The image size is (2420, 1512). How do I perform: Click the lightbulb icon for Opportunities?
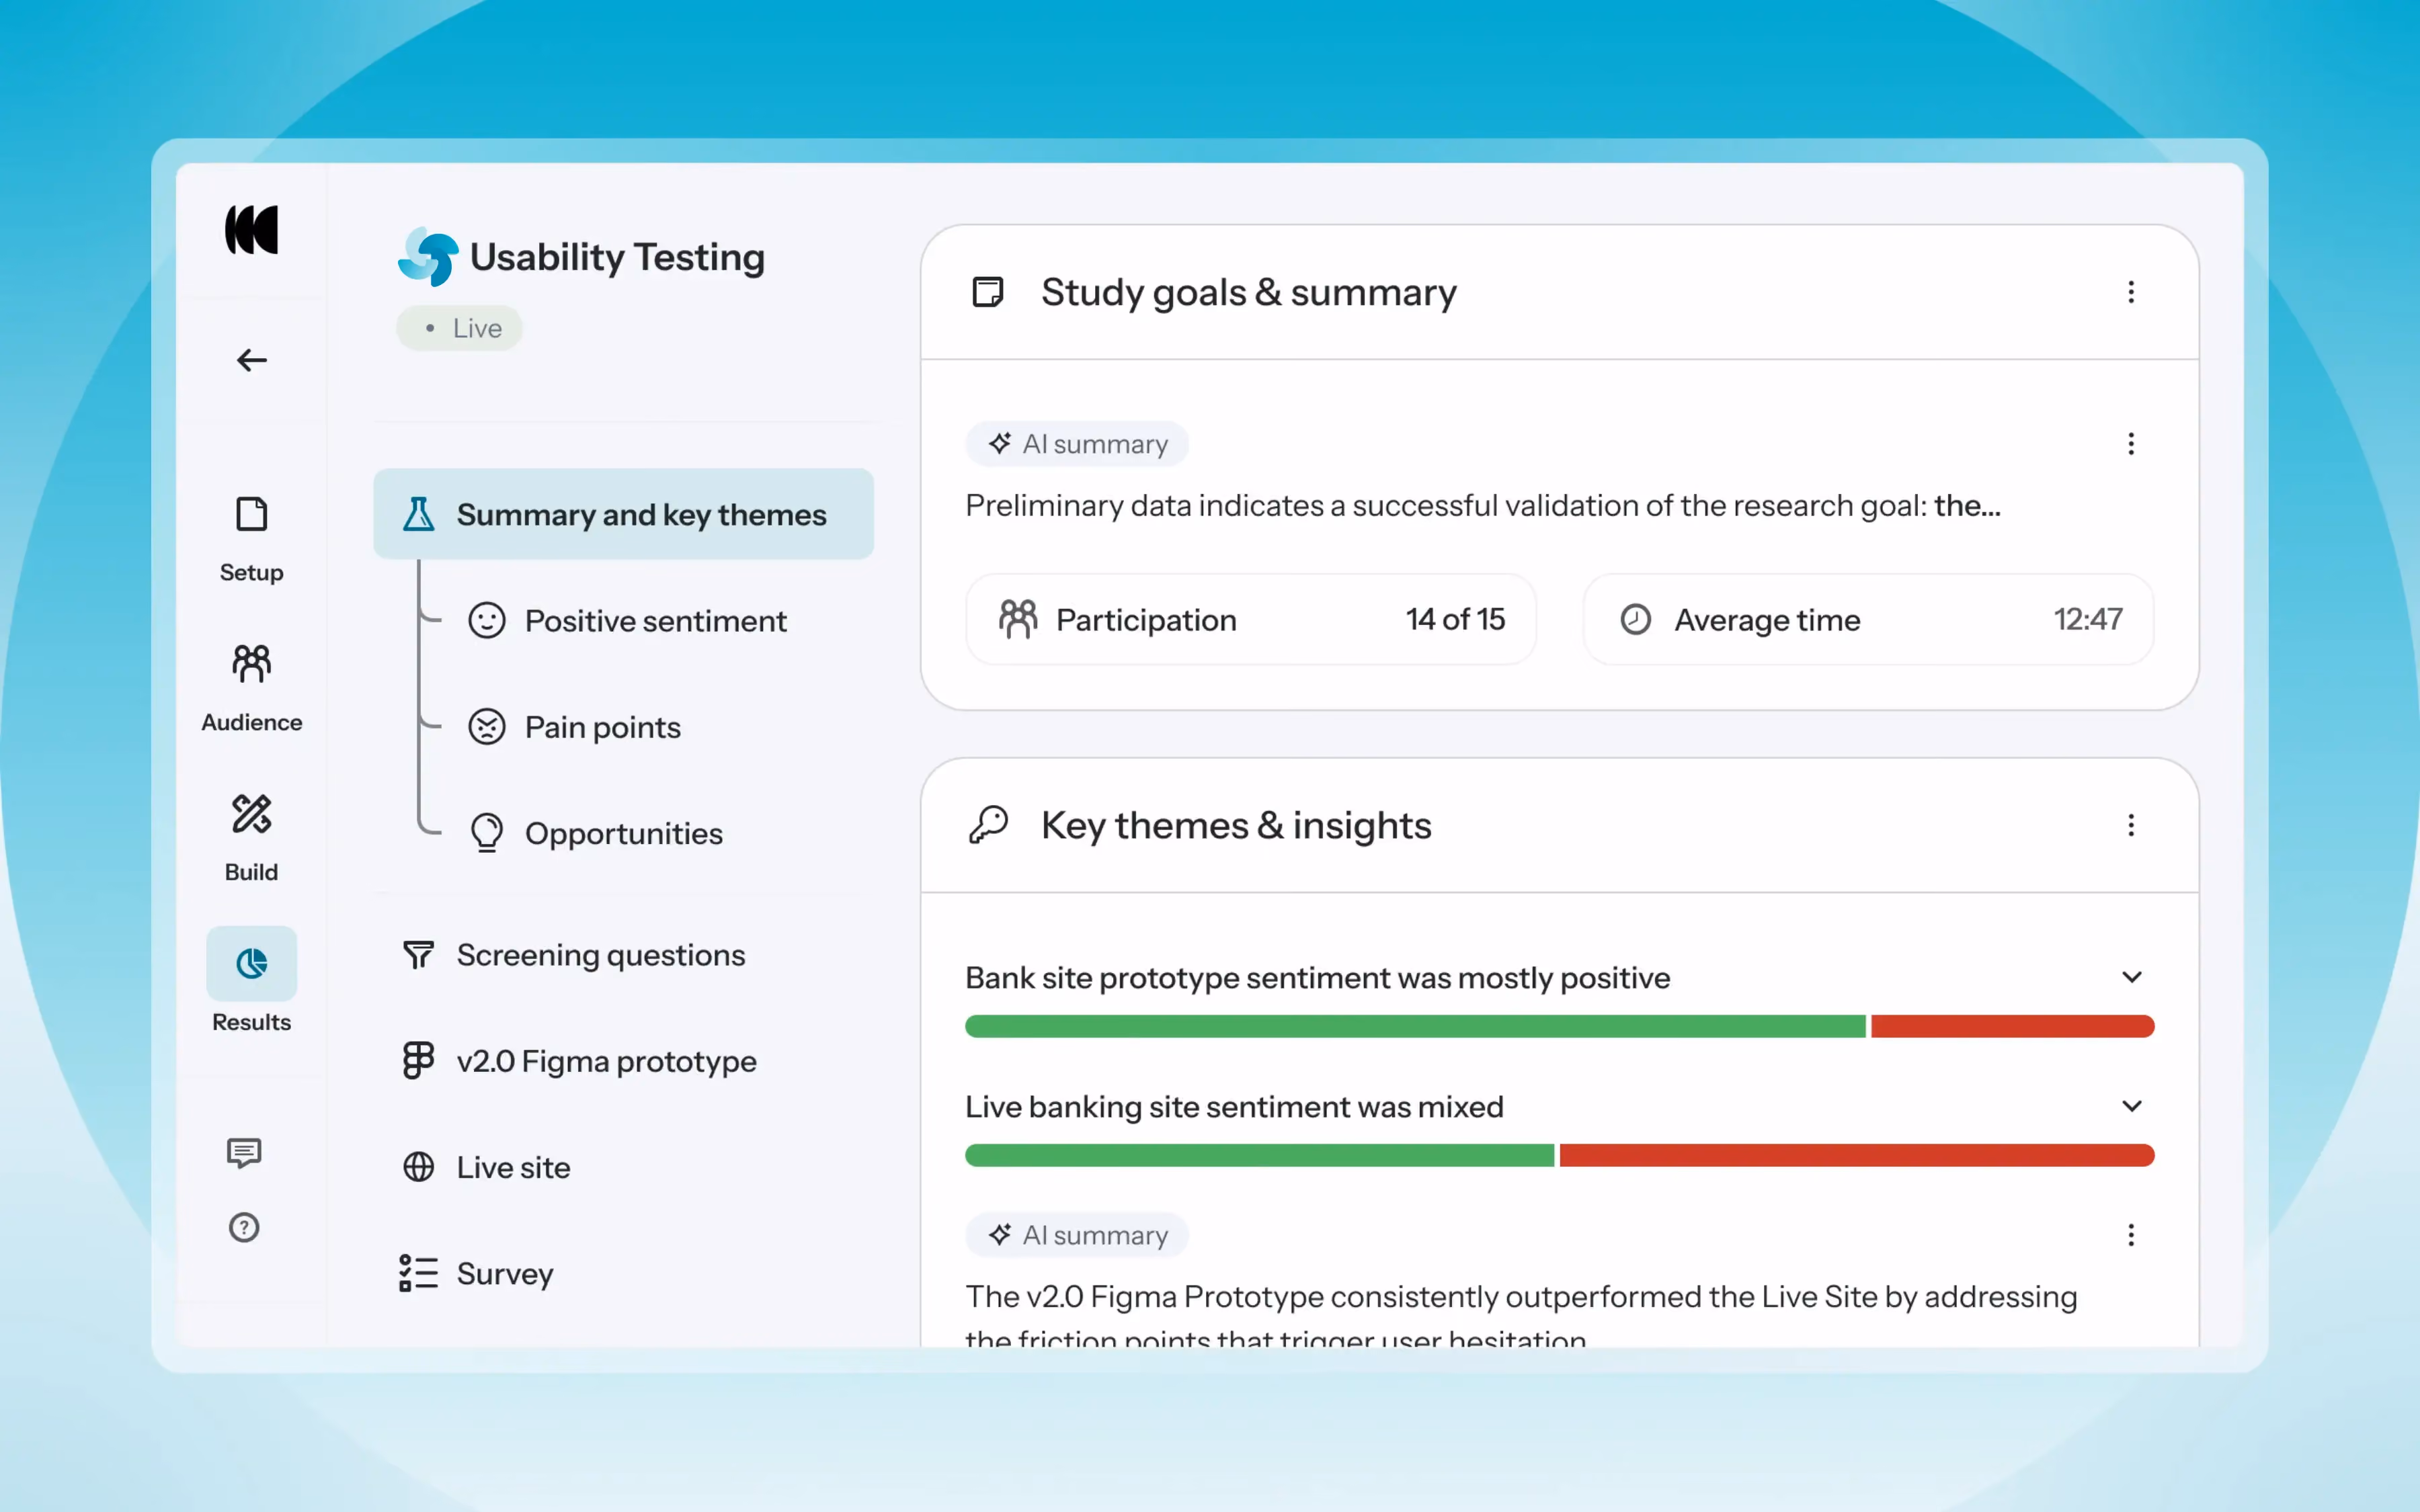tap(487, 833)
